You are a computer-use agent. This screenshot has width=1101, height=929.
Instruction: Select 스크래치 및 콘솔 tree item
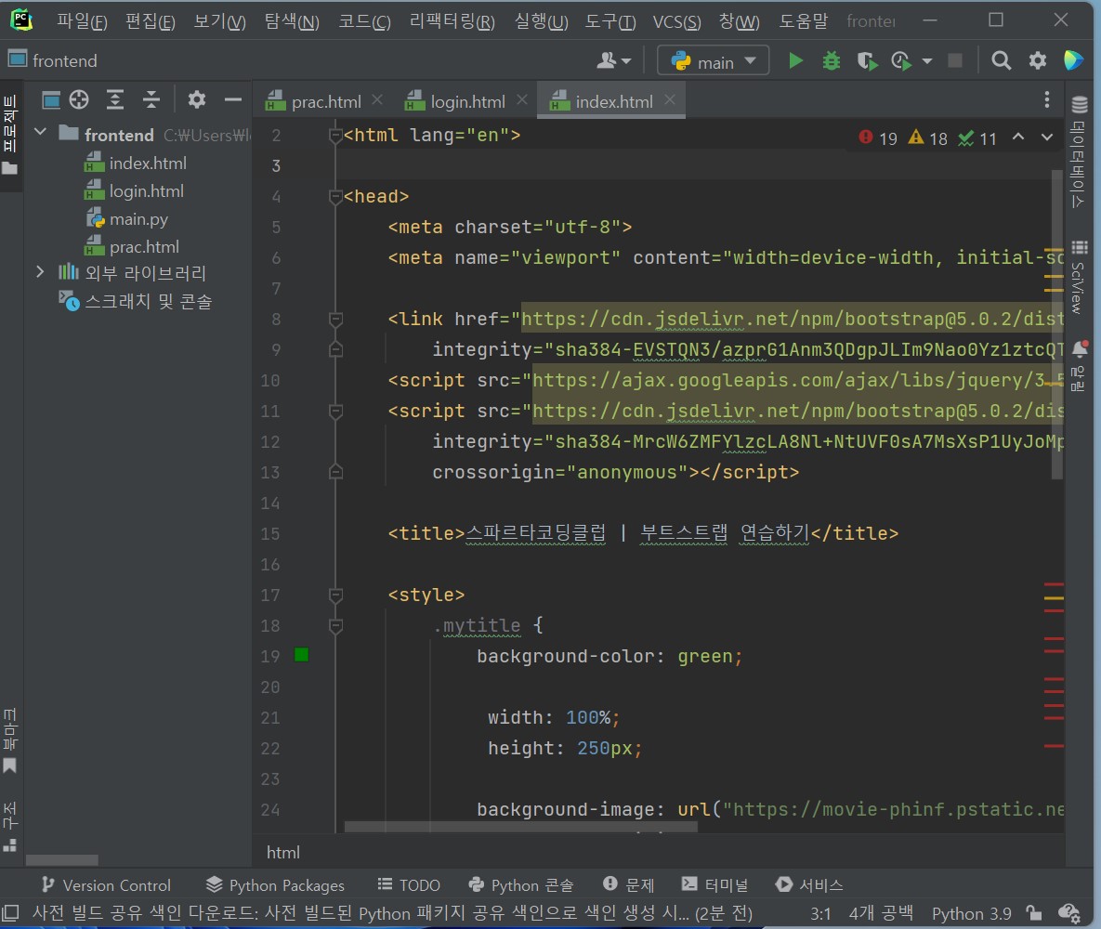[x=136, y=301]
